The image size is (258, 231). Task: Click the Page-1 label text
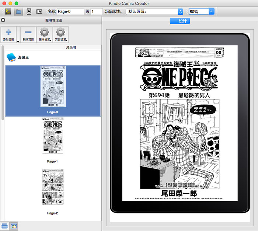(52, 161)
